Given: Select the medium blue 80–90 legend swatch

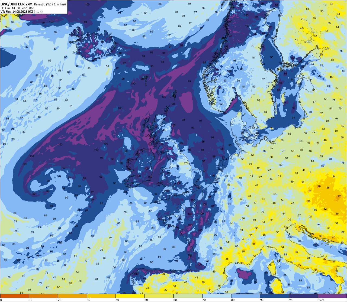Looking at the screenshot, I should tap(246, 296).
